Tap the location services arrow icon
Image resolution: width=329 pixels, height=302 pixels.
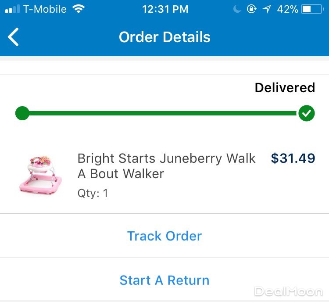click(x=267, y=9)
